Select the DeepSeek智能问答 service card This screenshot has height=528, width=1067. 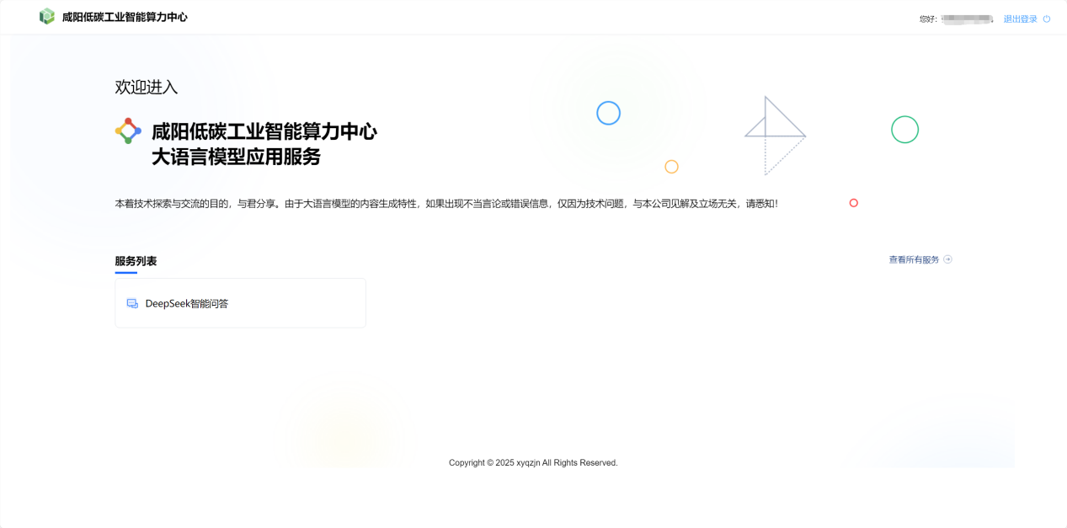point(240,302)
